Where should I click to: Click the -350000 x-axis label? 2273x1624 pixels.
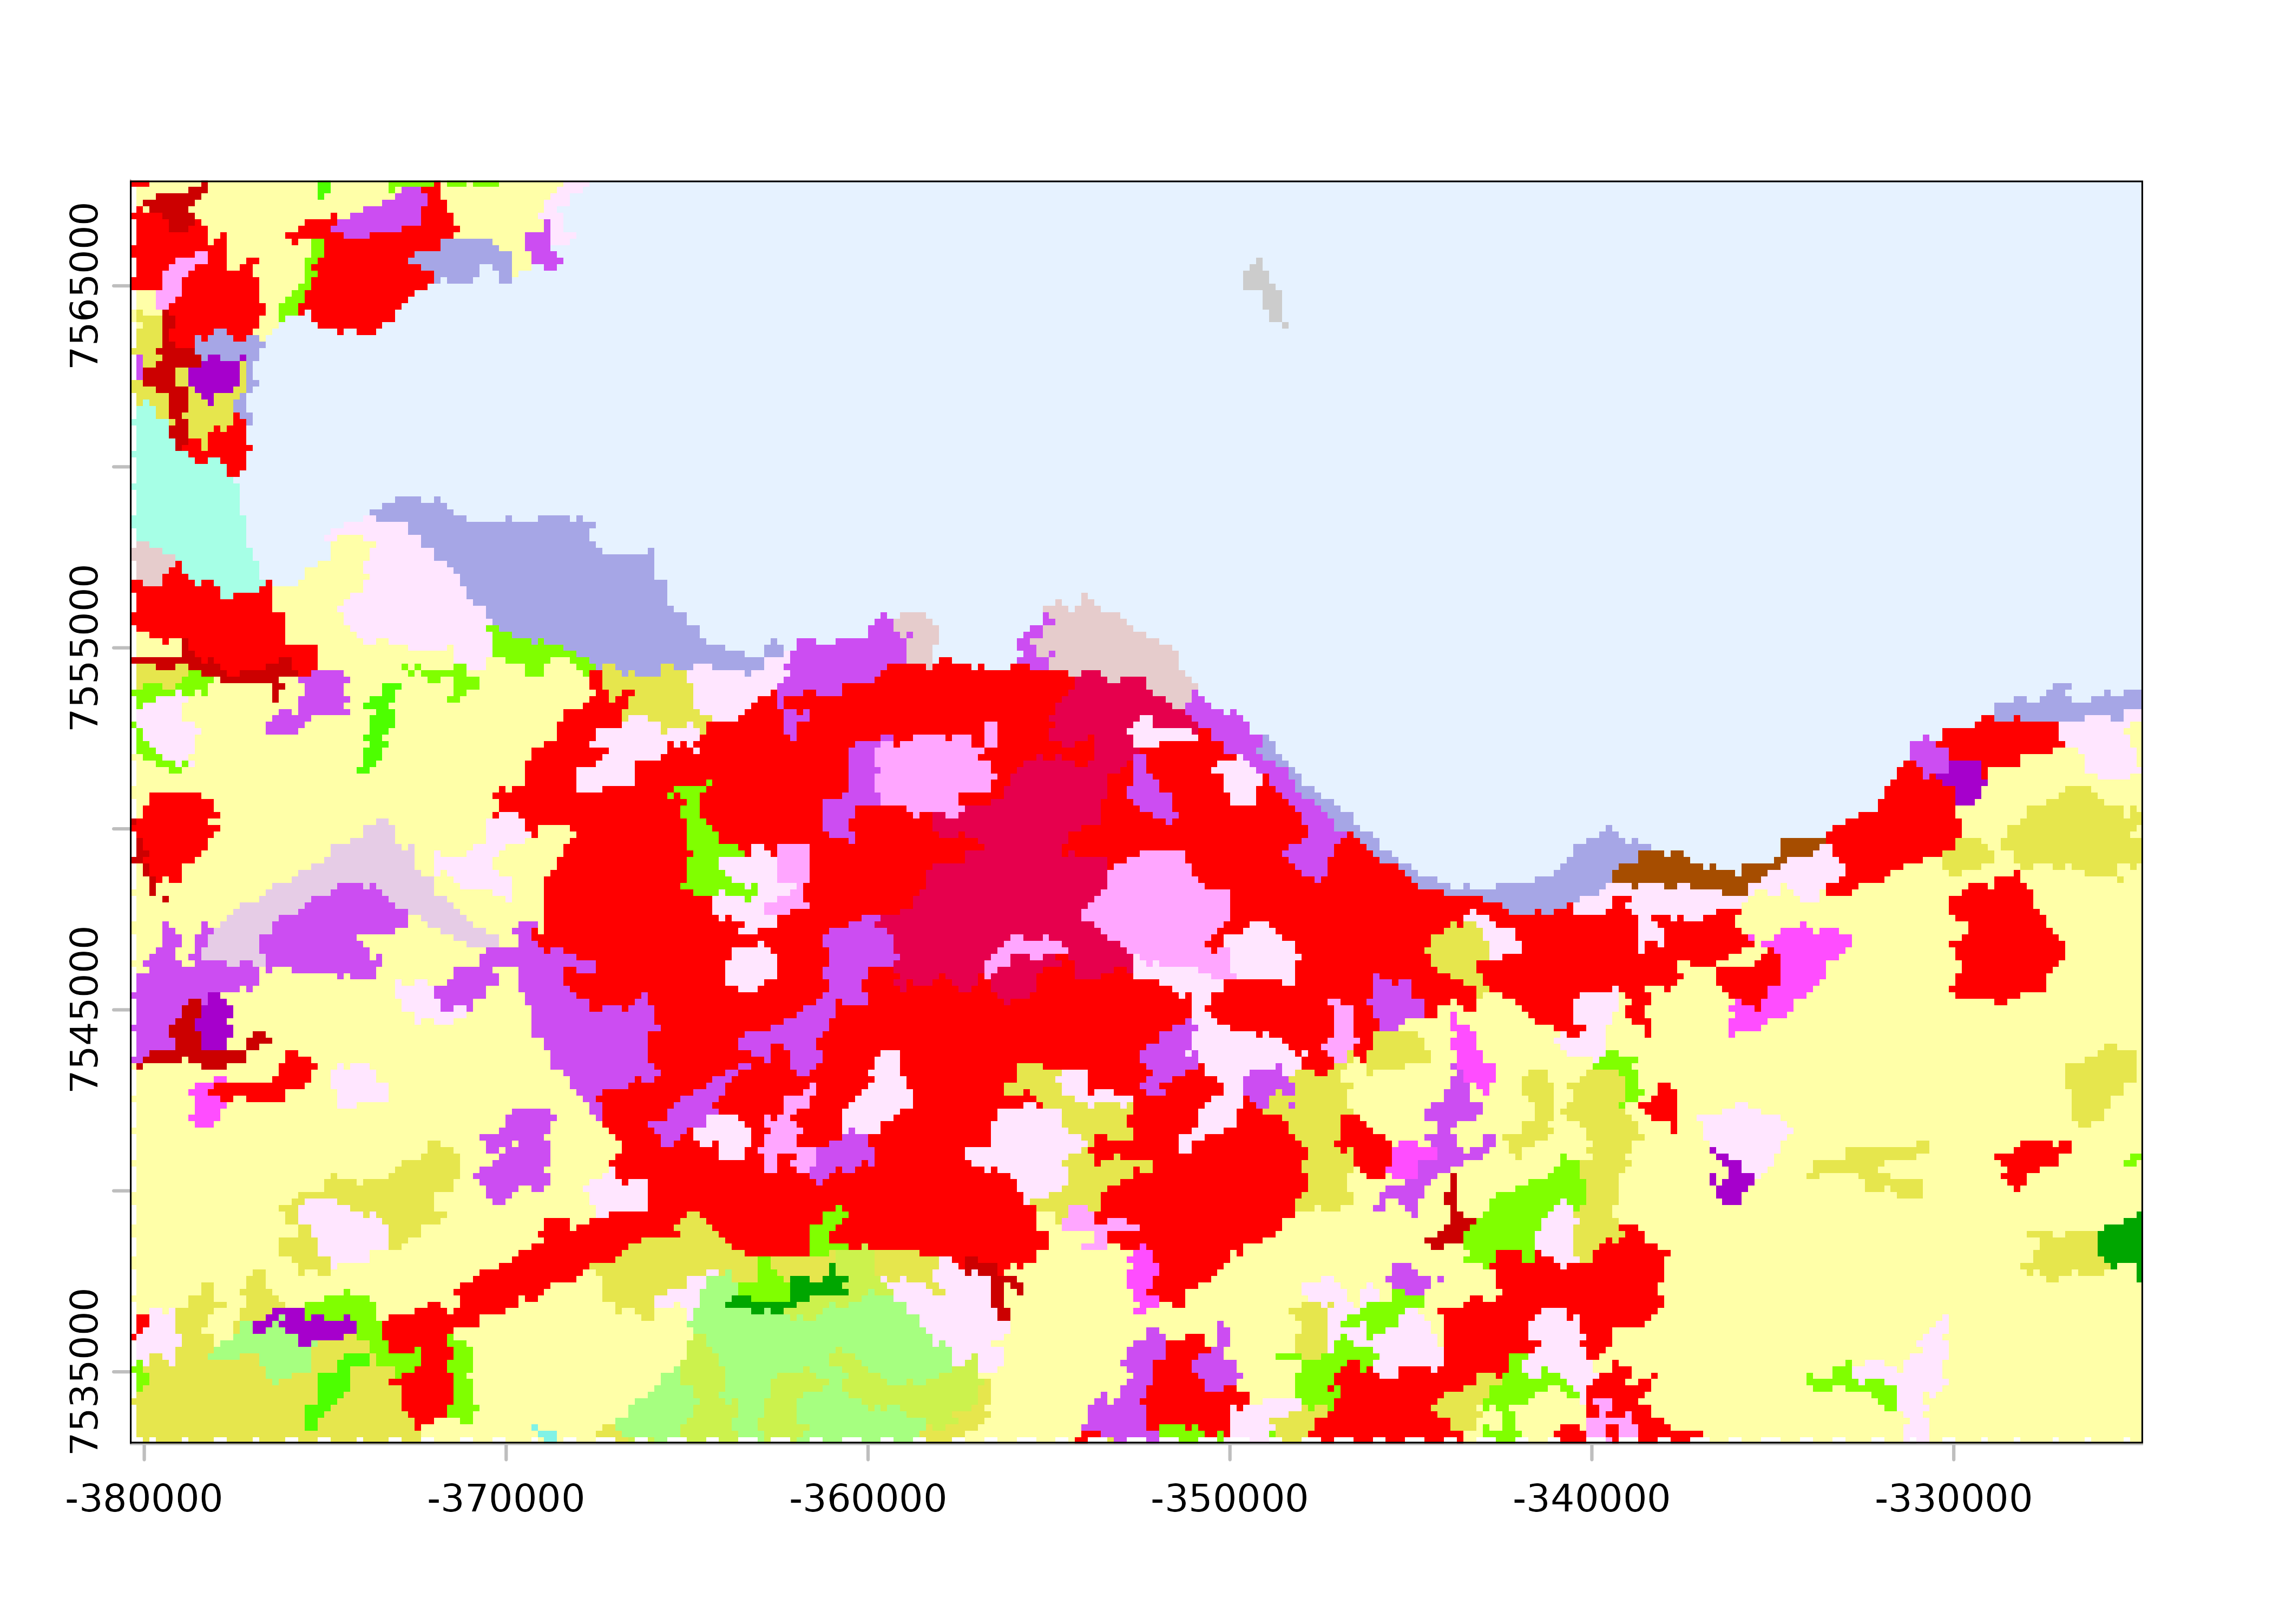(x=1229, y=1499)
